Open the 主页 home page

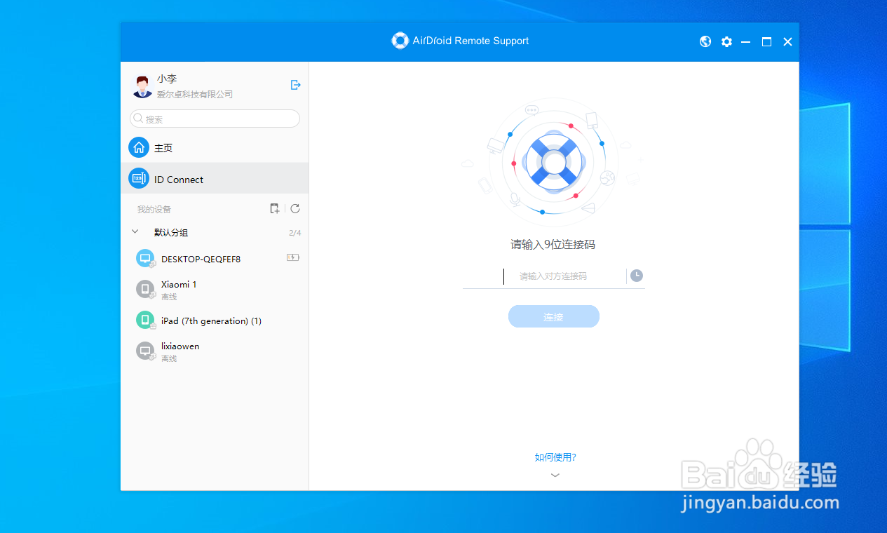point(215,148)
